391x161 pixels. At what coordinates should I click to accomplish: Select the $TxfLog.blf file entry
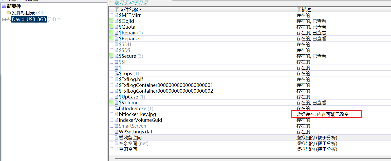[131, 79]
